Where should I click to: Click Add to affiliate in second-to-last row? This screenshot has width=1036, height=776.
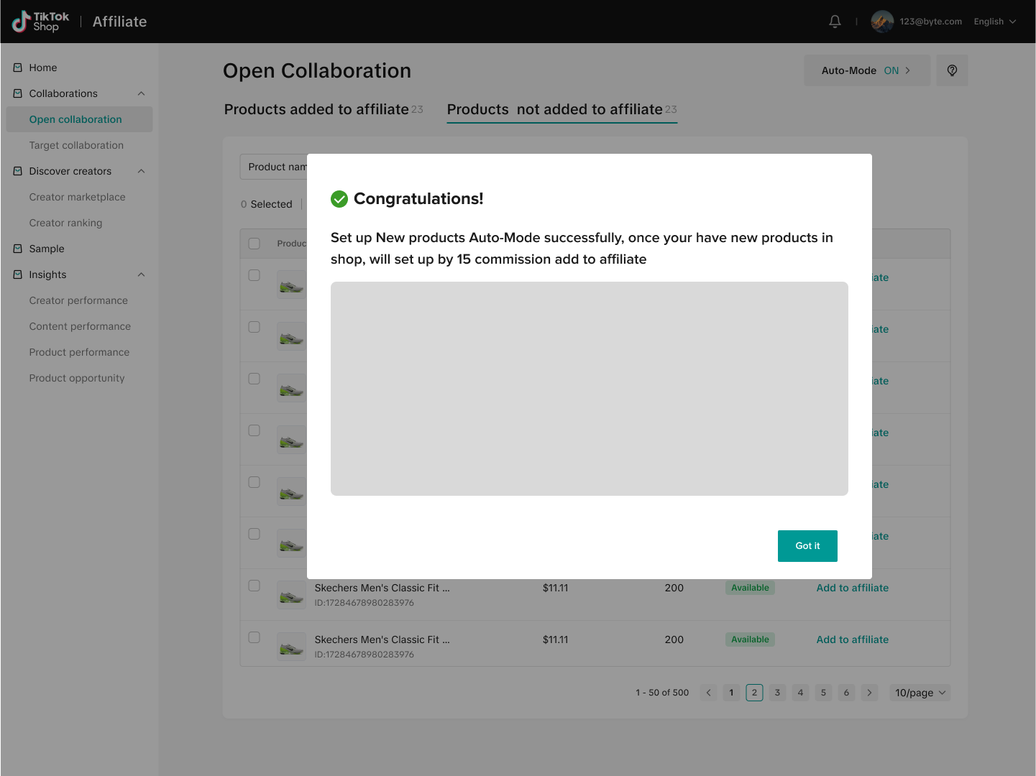pos(853,588)
